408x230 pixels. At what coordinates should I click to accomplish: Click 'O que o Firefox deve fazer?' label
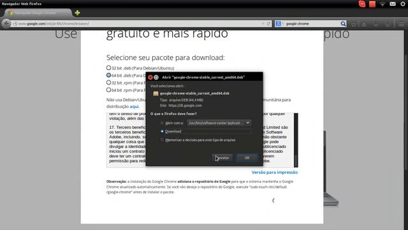click(x=173, y=114)
